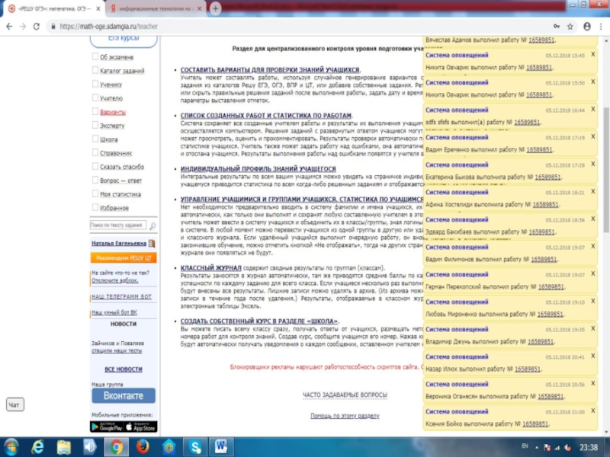Open Skype from the taskbar
This screenshot has width=610, height=457.
coord(195,447)
